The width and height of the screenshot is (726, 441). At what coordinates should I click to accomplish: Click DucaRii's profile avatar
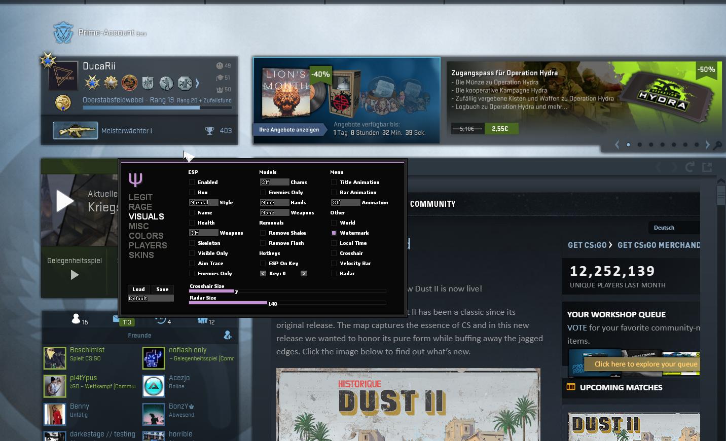[63, 77]
